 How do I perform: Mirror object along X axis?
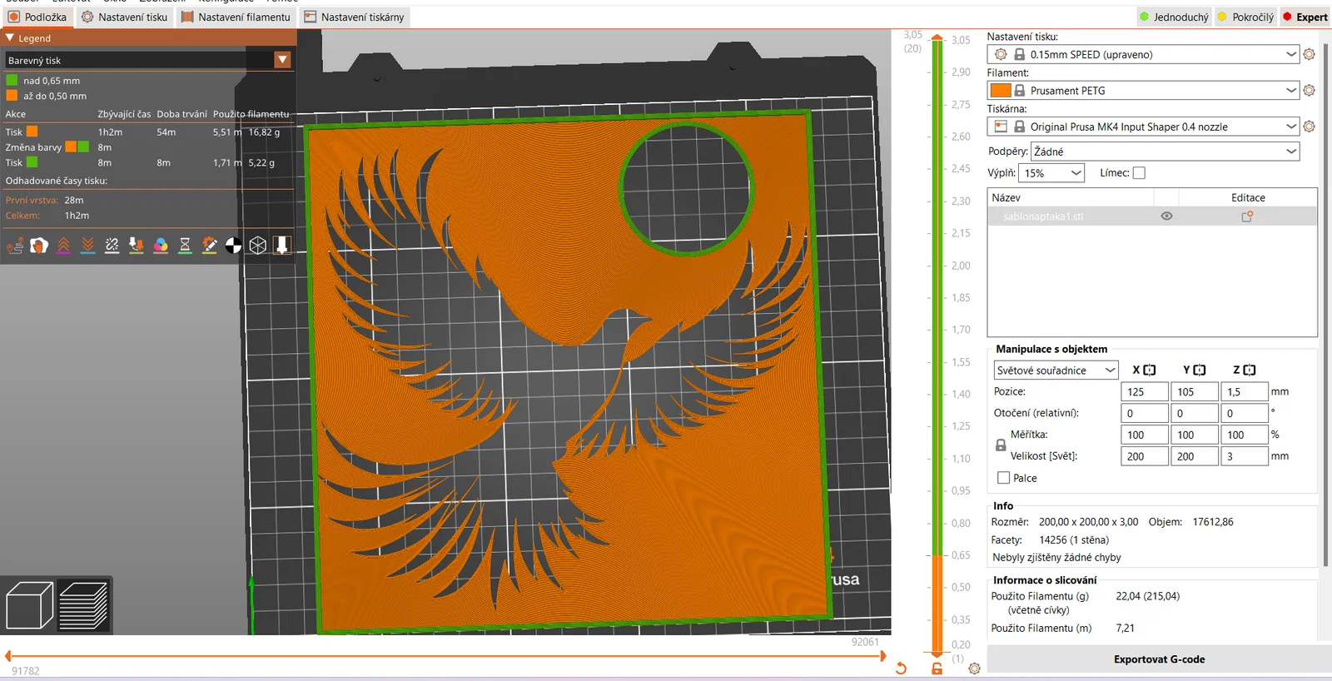click(1150, 370)
